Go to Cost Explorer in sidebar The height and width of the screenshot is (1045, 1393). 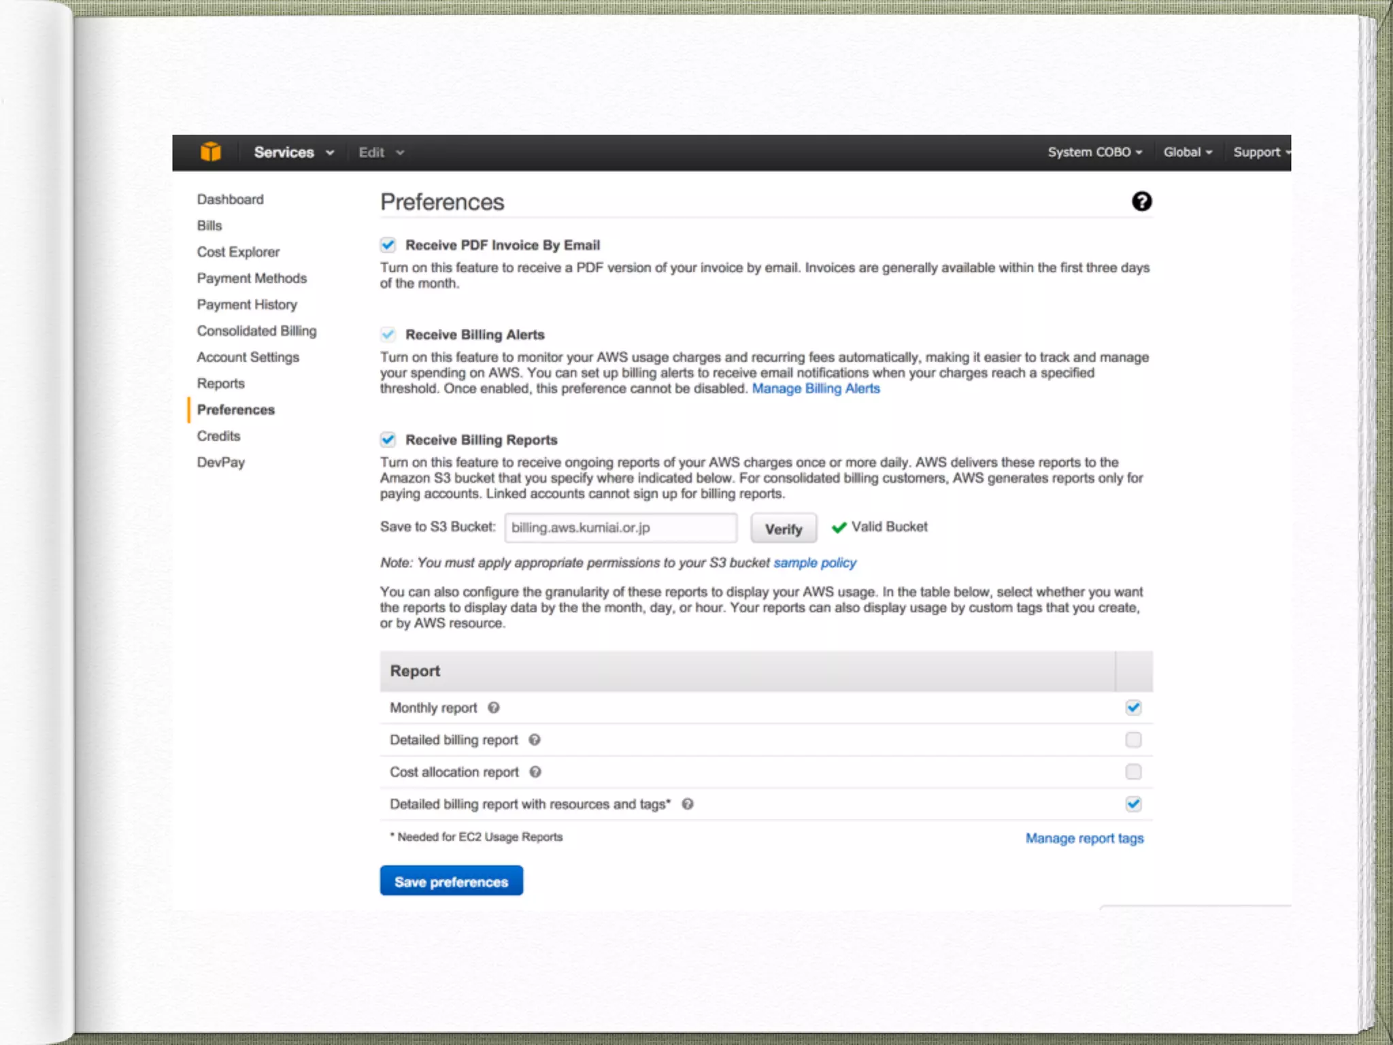[238, 252]
